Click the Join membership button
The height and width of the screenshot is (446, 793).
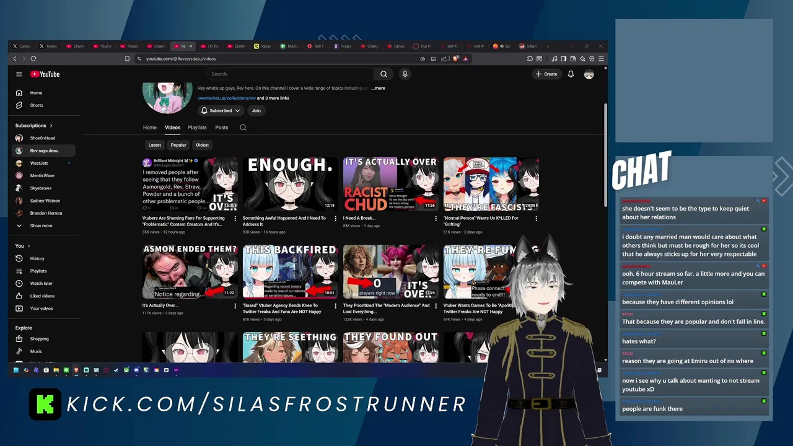tap(256, 111)
